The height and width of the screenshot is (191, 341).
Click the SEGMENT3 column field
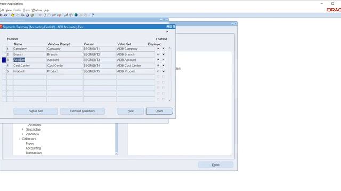[x=100, y=60]
